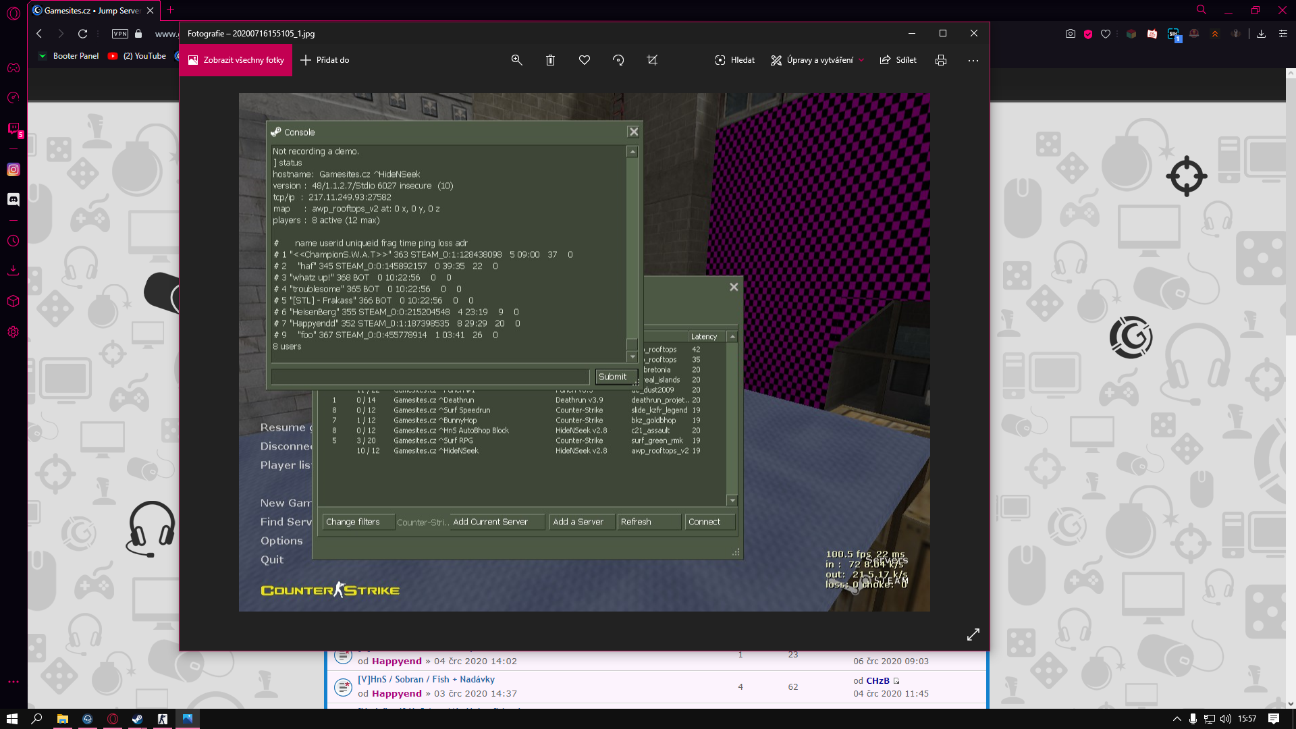Open the [V]HnS / Sobran / Fish forum topic

pos(426,679)
